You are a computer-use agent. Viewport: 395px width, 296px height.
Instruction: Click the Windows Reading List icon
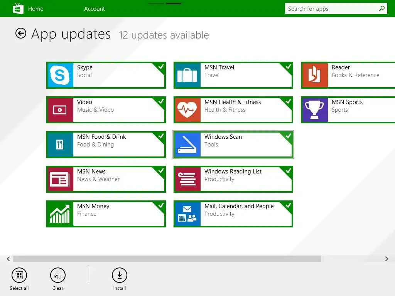[x=187, y=179]
